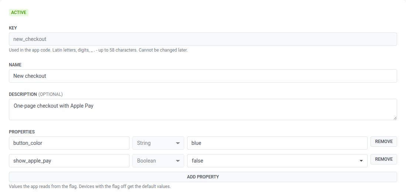
Task: Click the new_checkout key field
Action: click(x=203, y=39)
